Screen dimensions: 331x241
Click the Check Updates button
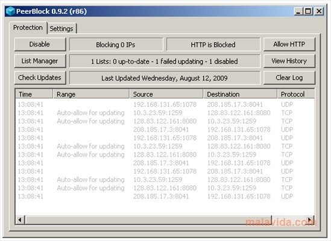(40, 78)
